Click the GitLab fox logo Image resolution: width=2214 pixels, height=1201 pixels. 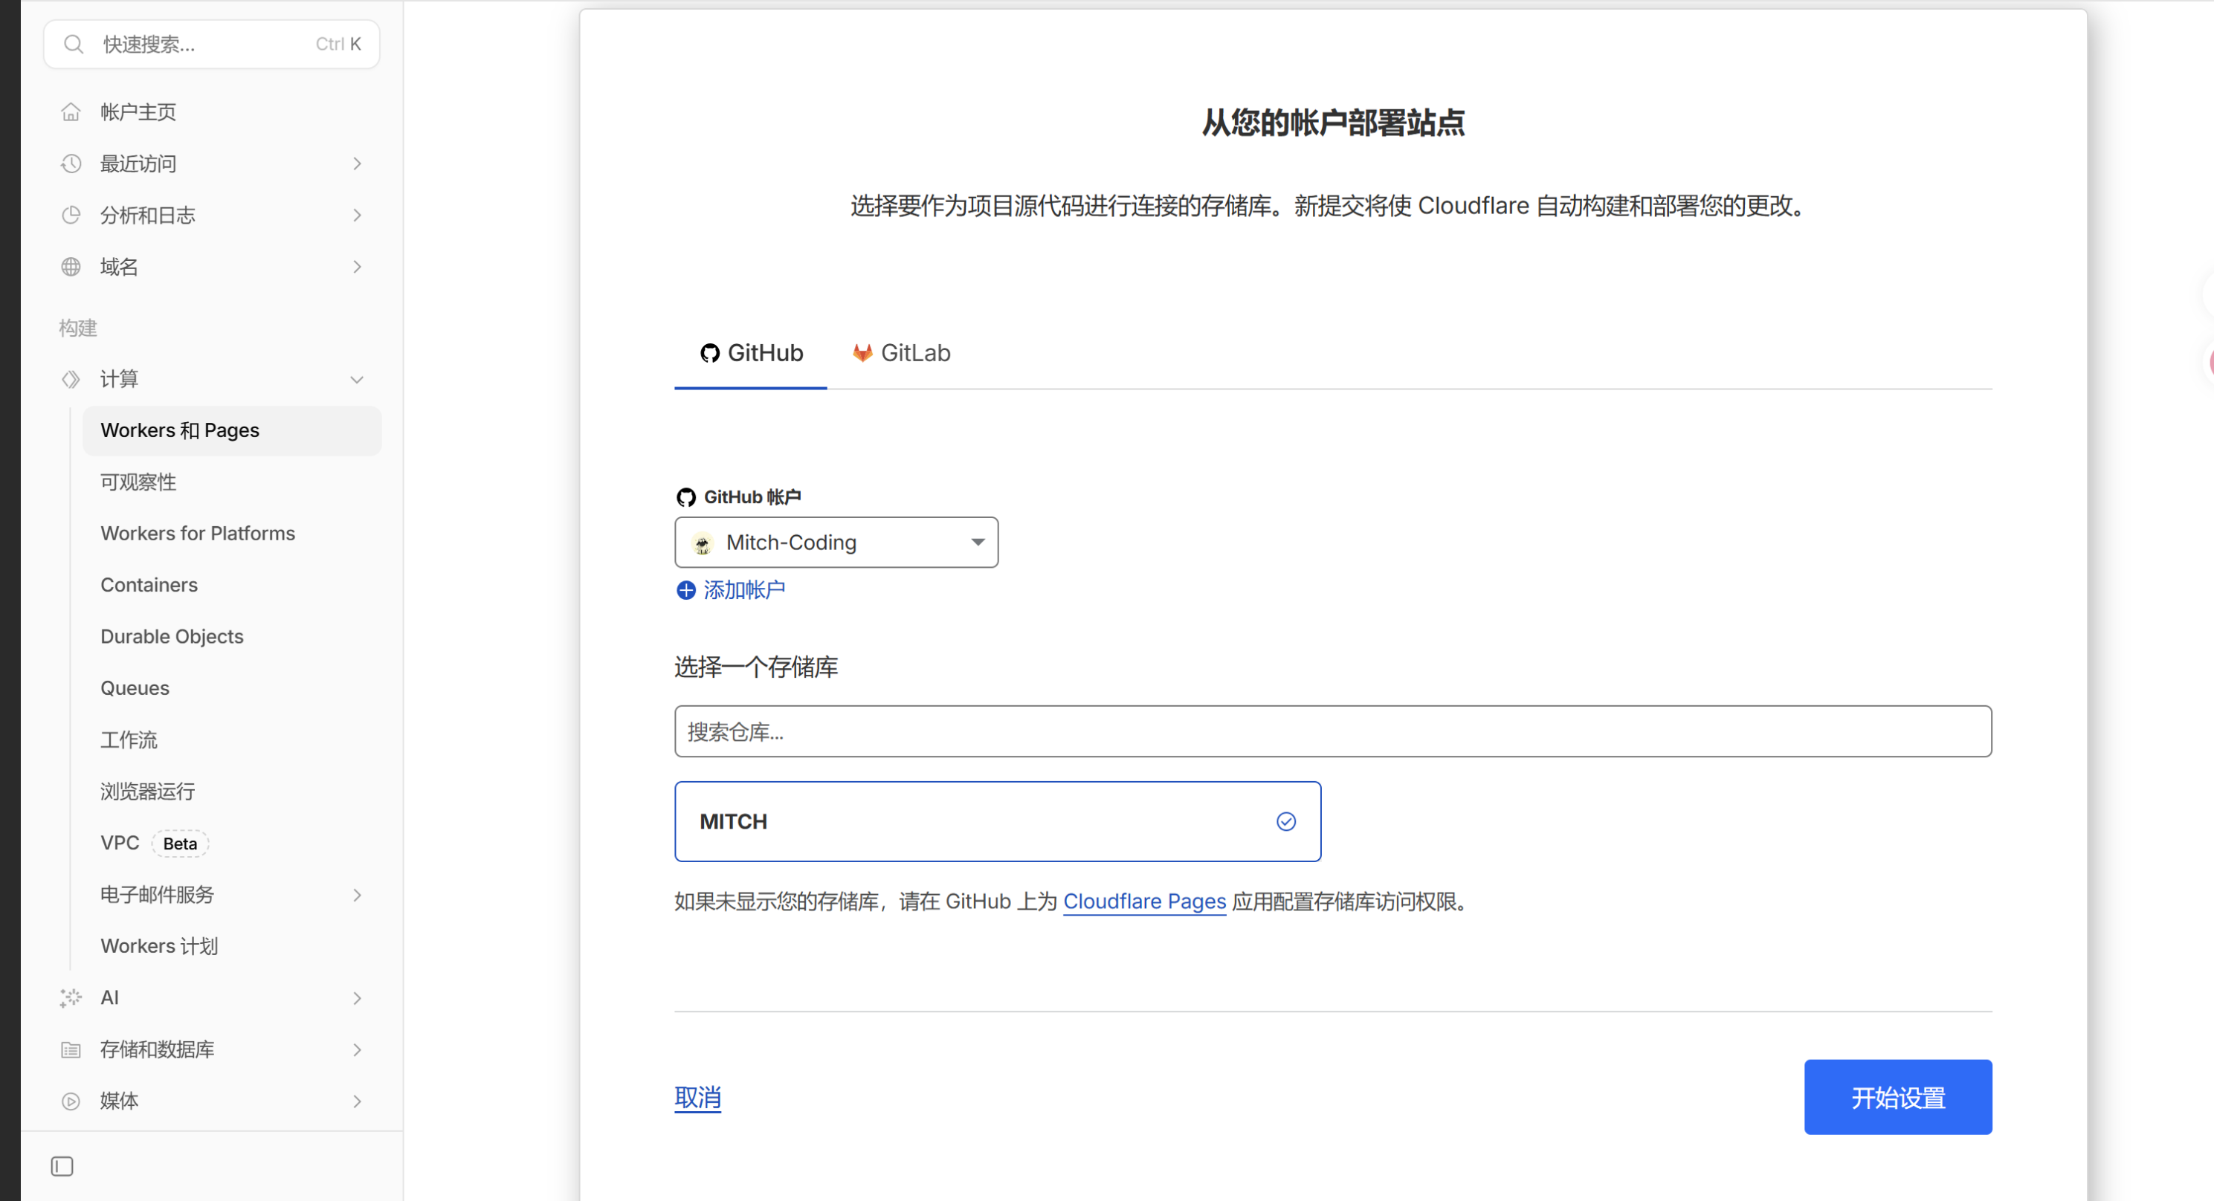(x=862, y=353)
